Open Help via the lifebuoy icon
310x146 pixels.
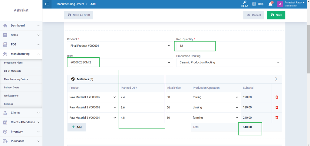pyautogui.click(x=254, y=4)
